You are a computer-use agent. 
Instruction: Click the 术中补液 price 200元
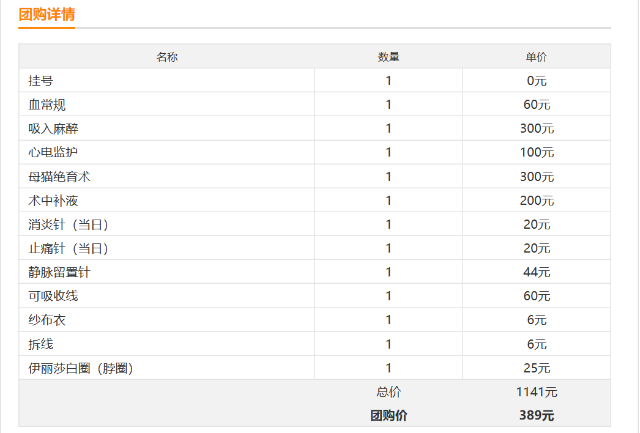pos(537,201)
